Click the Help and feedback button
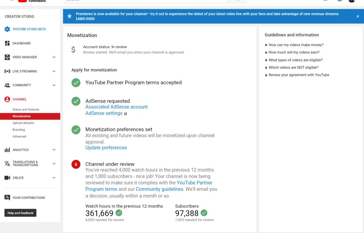 (x=21, y=213)
